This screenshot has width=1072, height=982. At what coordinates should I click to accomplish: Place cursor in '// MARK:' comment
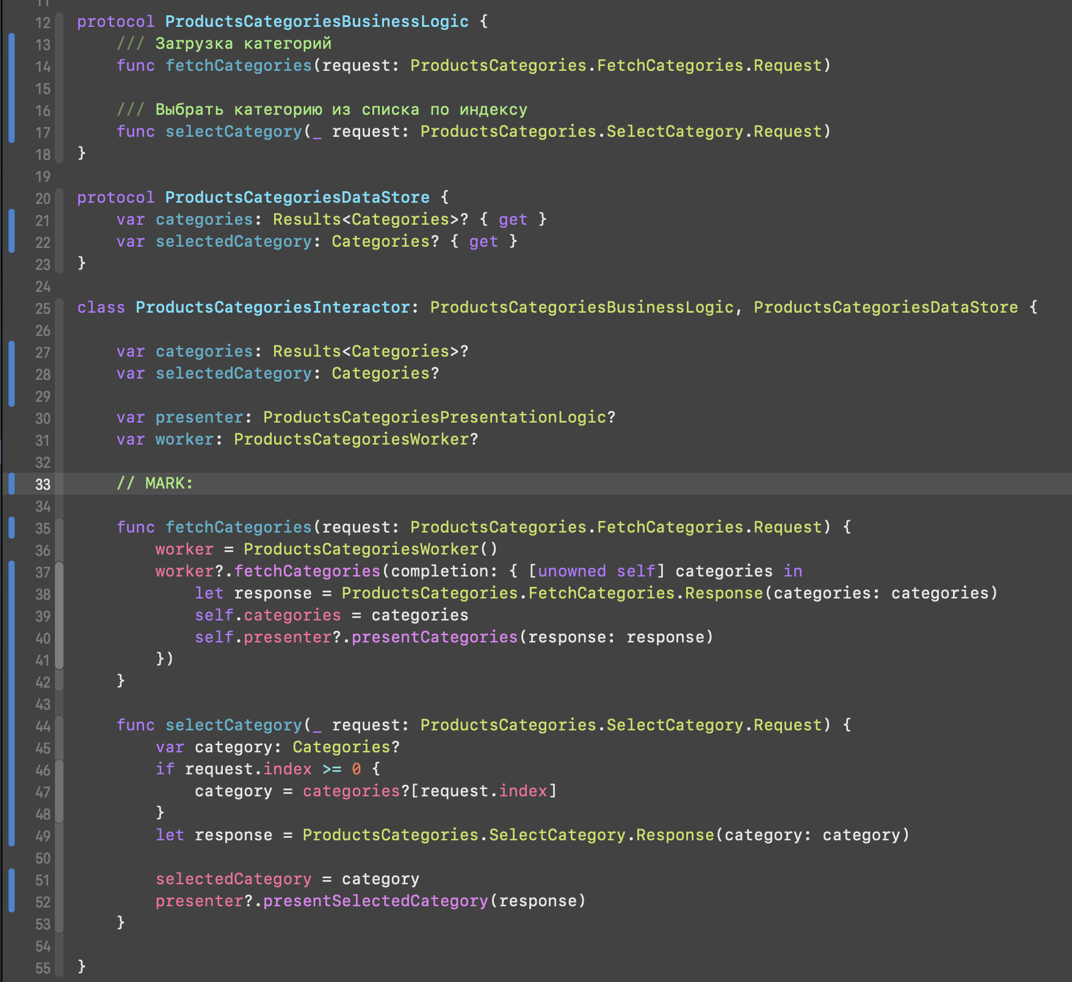tap(155, 483)
